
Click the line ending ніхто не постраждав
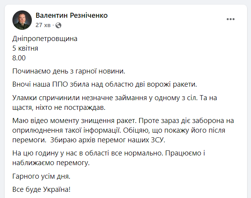coord(59,108)
